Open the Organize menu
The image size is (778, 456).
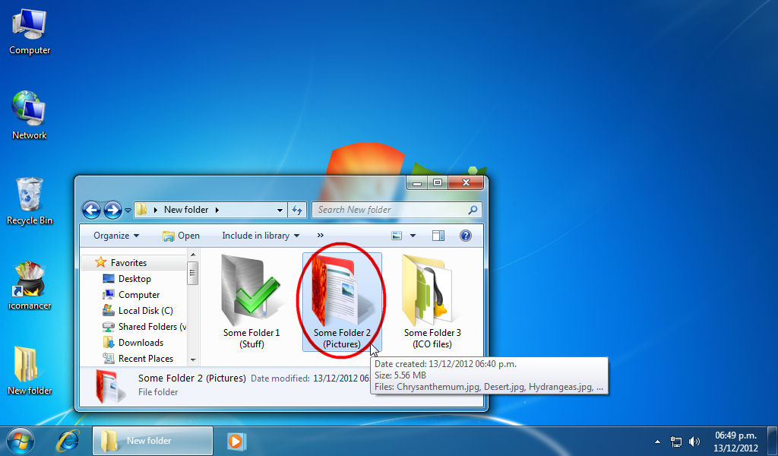[x=116, y=236]
